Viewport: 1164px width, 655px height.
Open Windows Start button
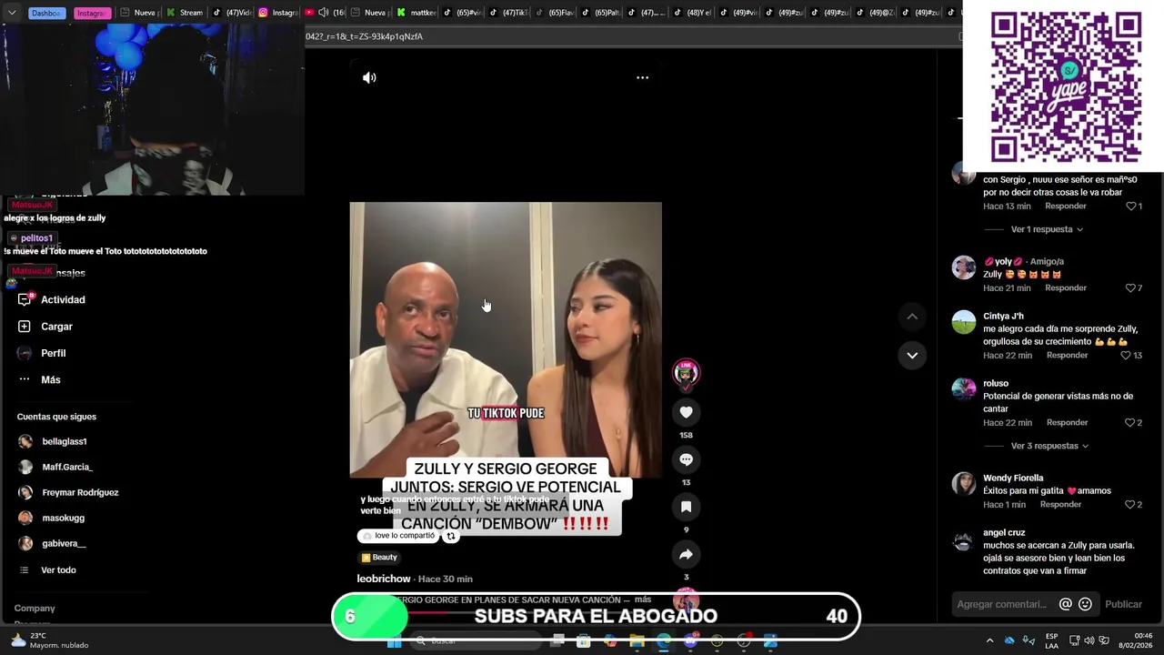(394, 641)
